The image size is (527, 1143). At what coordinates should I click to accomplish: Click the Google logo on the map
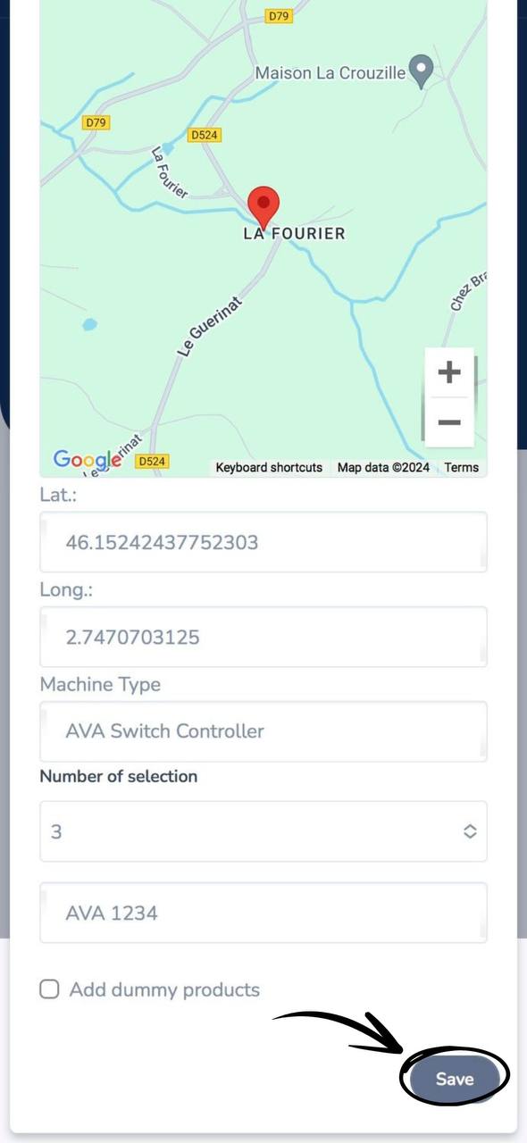[87, 460]
